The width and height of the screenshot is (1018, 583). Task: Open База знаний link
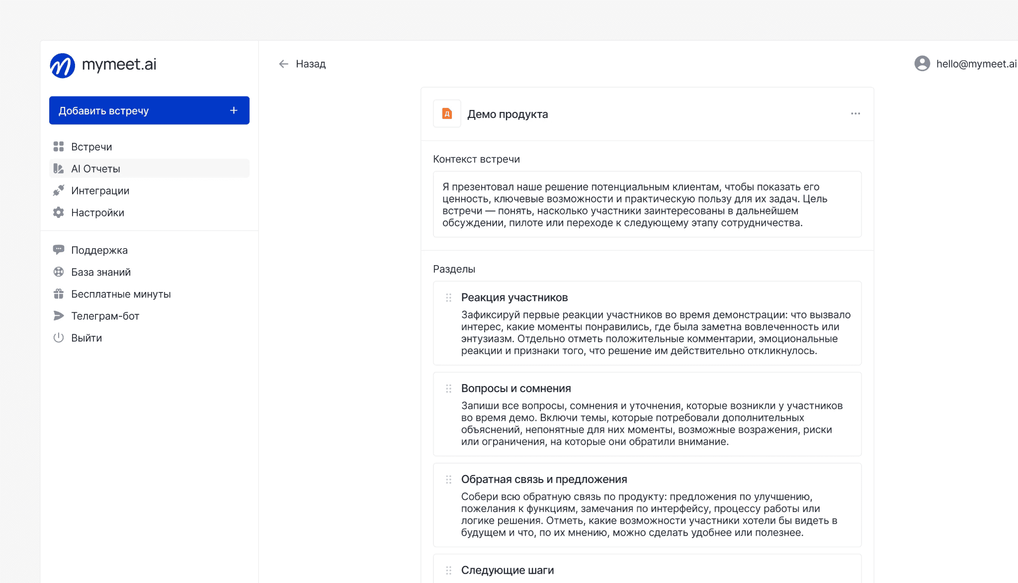pyautogui.click(x=149, y=272)
